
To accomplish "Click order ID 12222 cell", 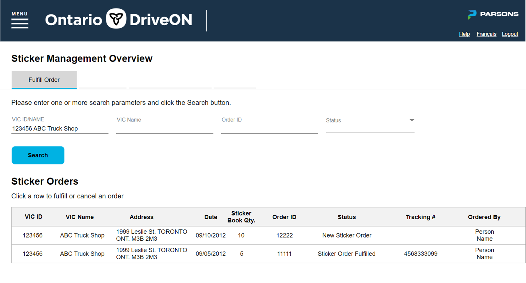I will click(x=284, y=236).
